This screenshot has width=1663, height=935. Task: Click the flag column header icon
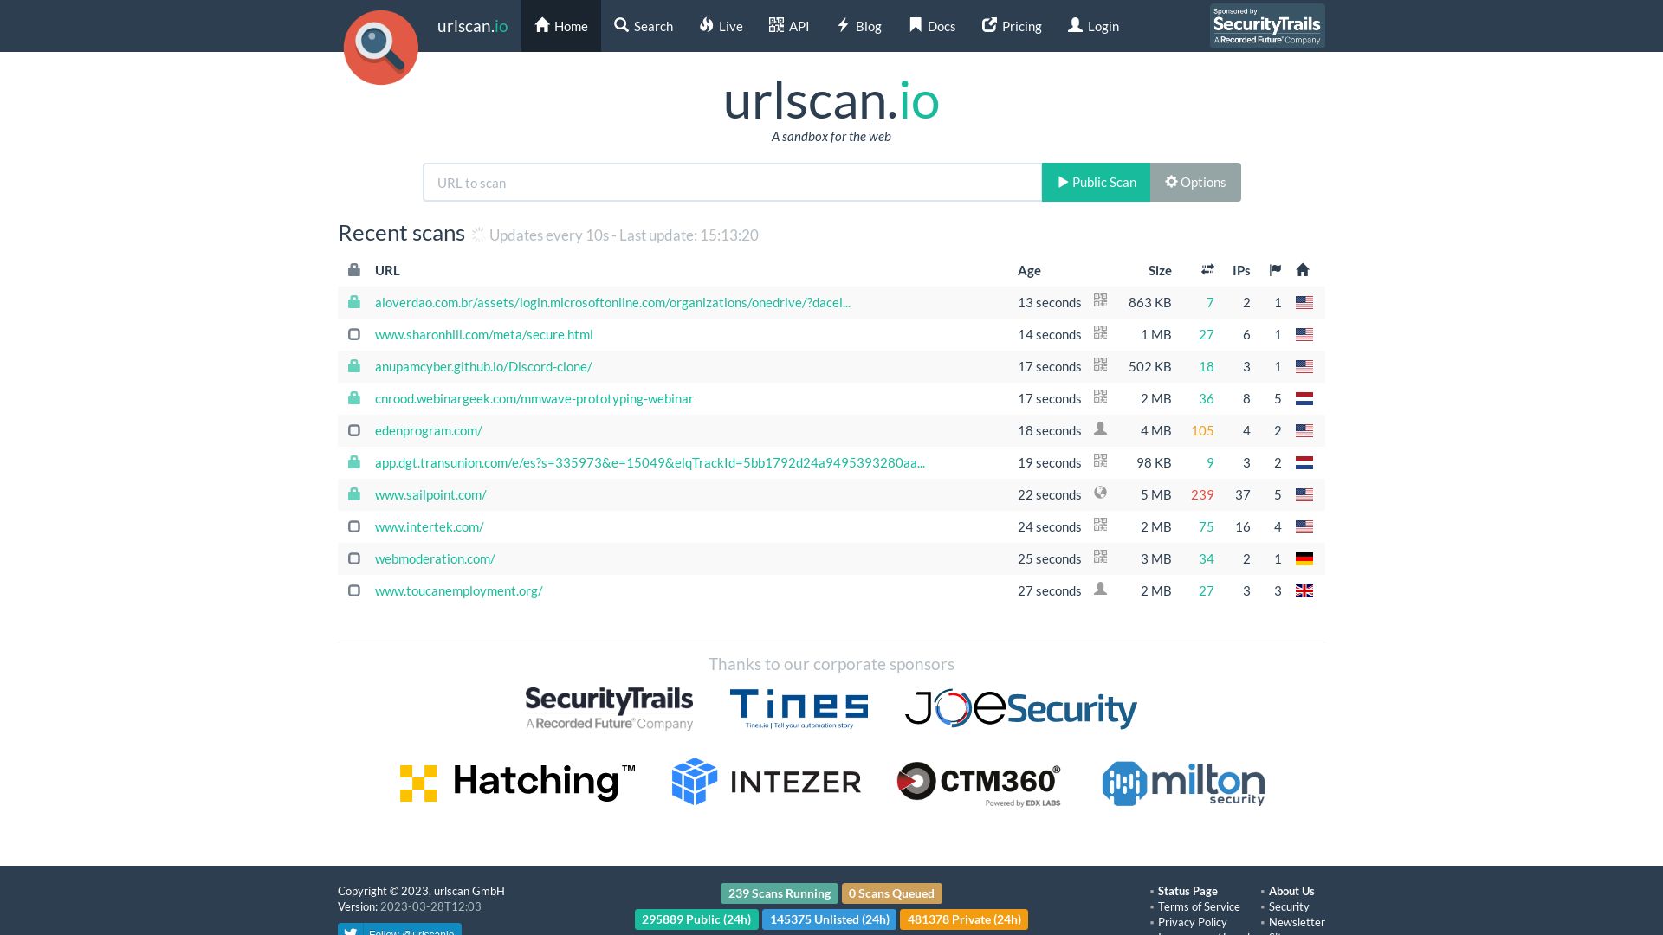pyautogui.click(x=1275, y=270)
